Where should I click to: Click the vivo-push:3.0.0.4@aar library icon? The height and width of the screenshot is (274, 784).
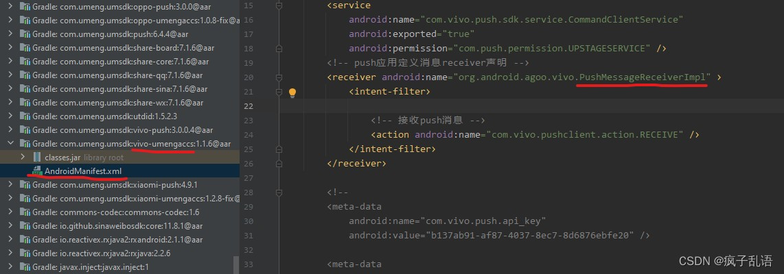pyautogui.click(x=25, y=129)
